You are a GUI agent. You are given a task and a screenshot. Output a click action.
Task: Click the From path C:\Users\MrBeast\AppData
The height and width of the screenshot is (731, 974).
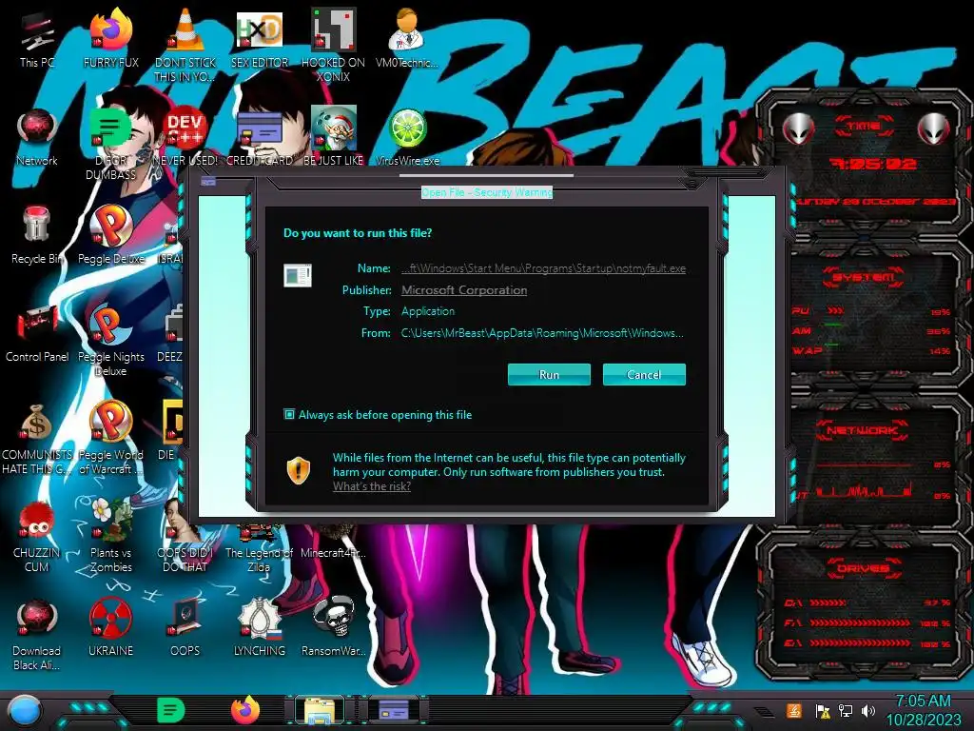point(542,333)
